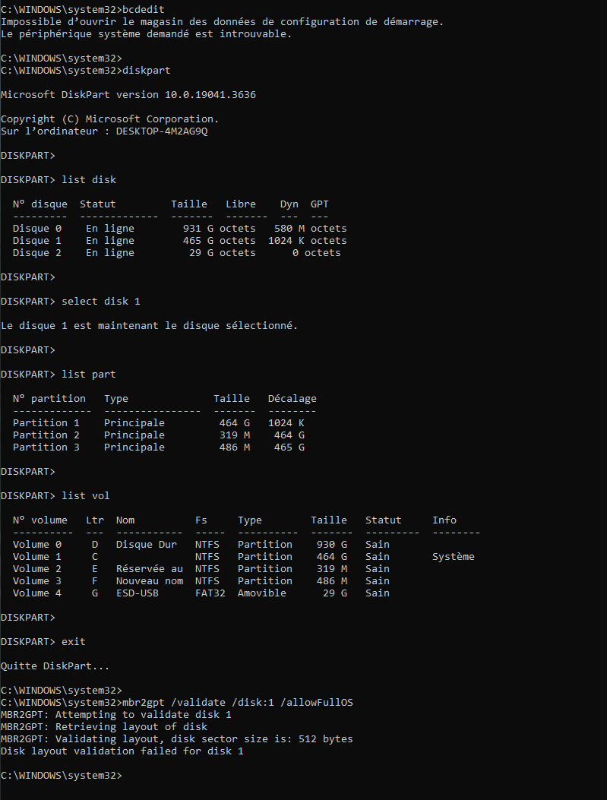Image resolution: width=607 pixels, height=800 pixels.
Task: Click 'Microsoft DiskPart version 10.0.19041.3636' line
Action: 128,95
